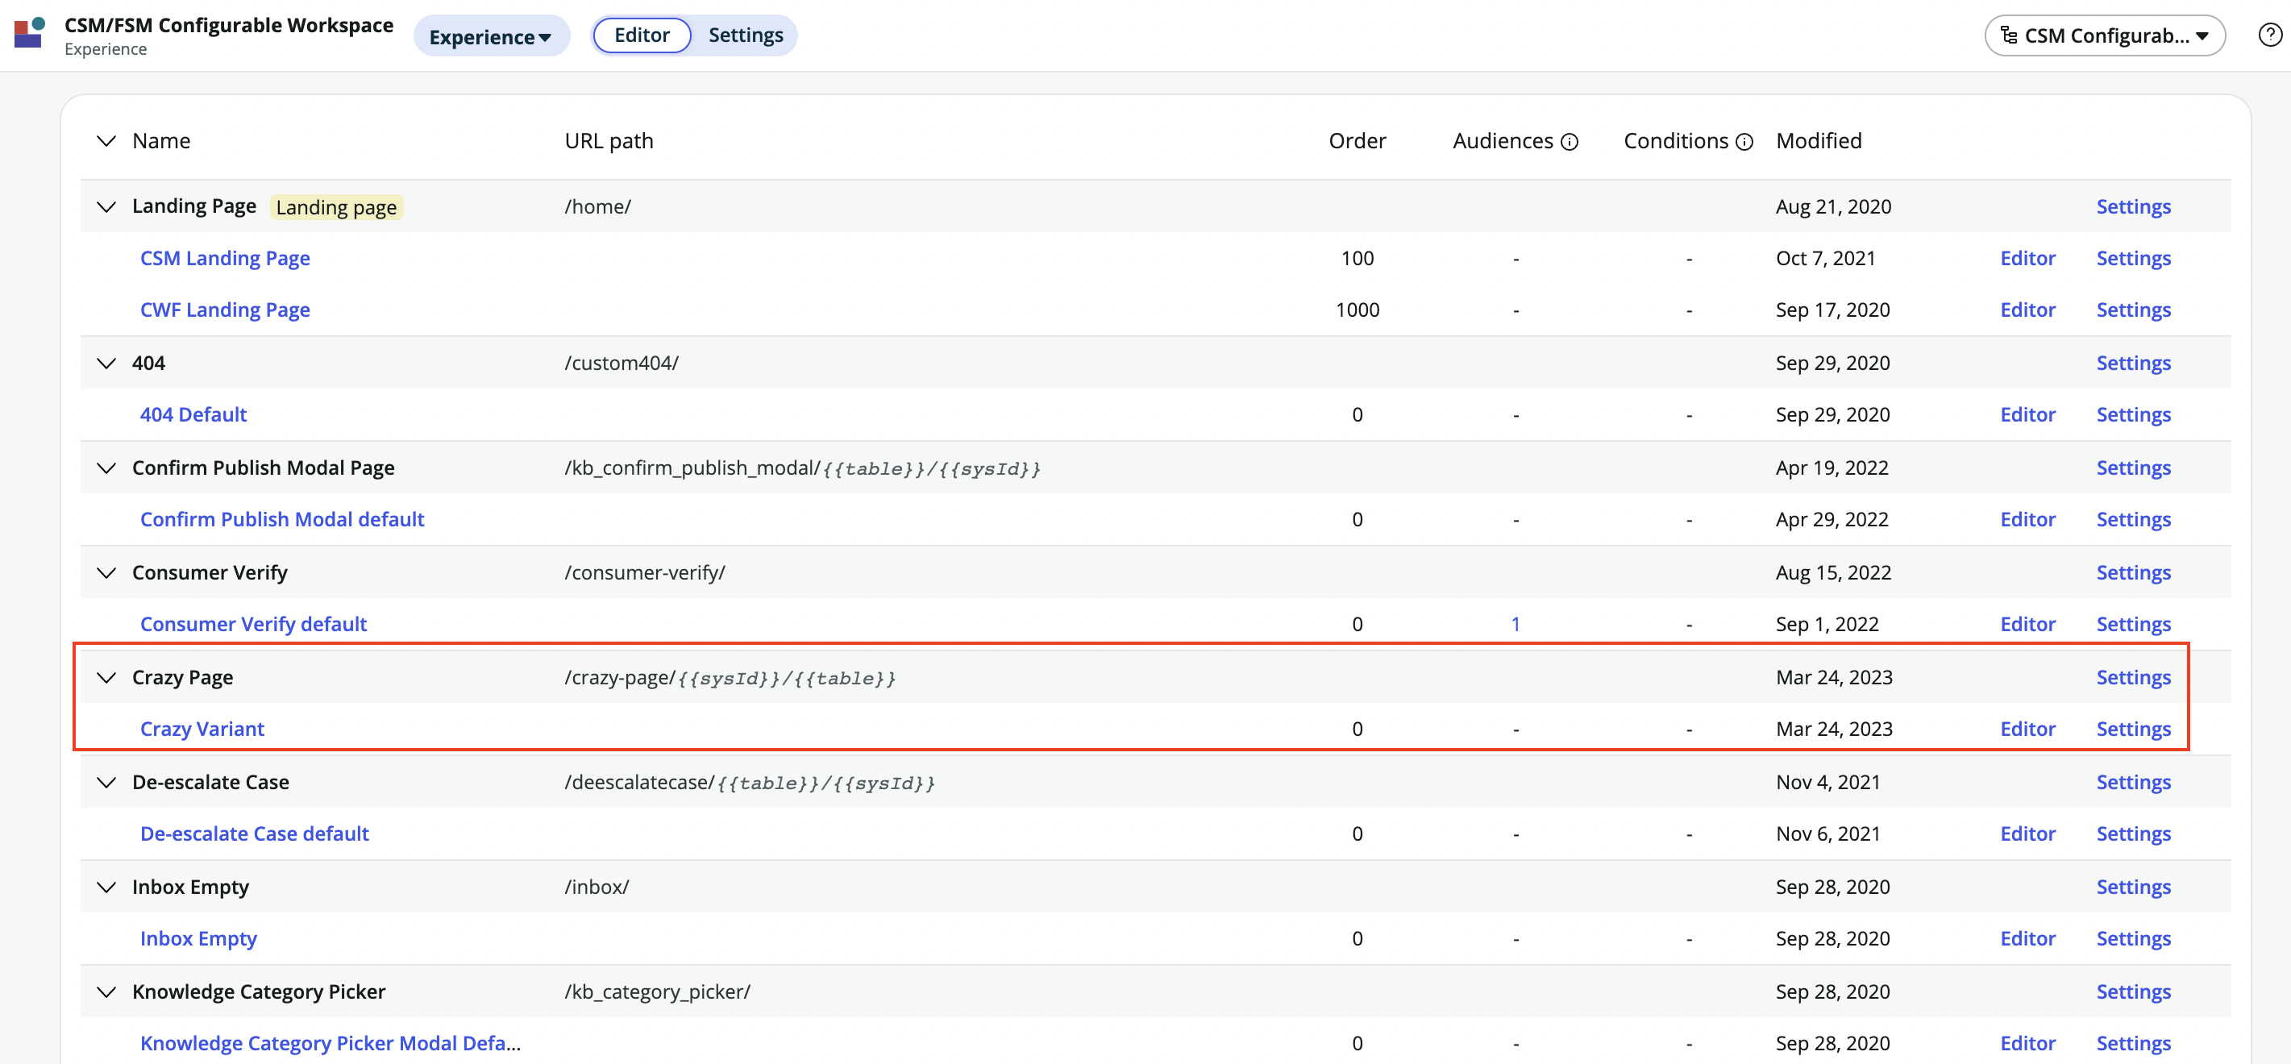This screenshot has width=2291, height=1064.
Task: Collapse the Consumer Verify group
Action: point(106,573)
